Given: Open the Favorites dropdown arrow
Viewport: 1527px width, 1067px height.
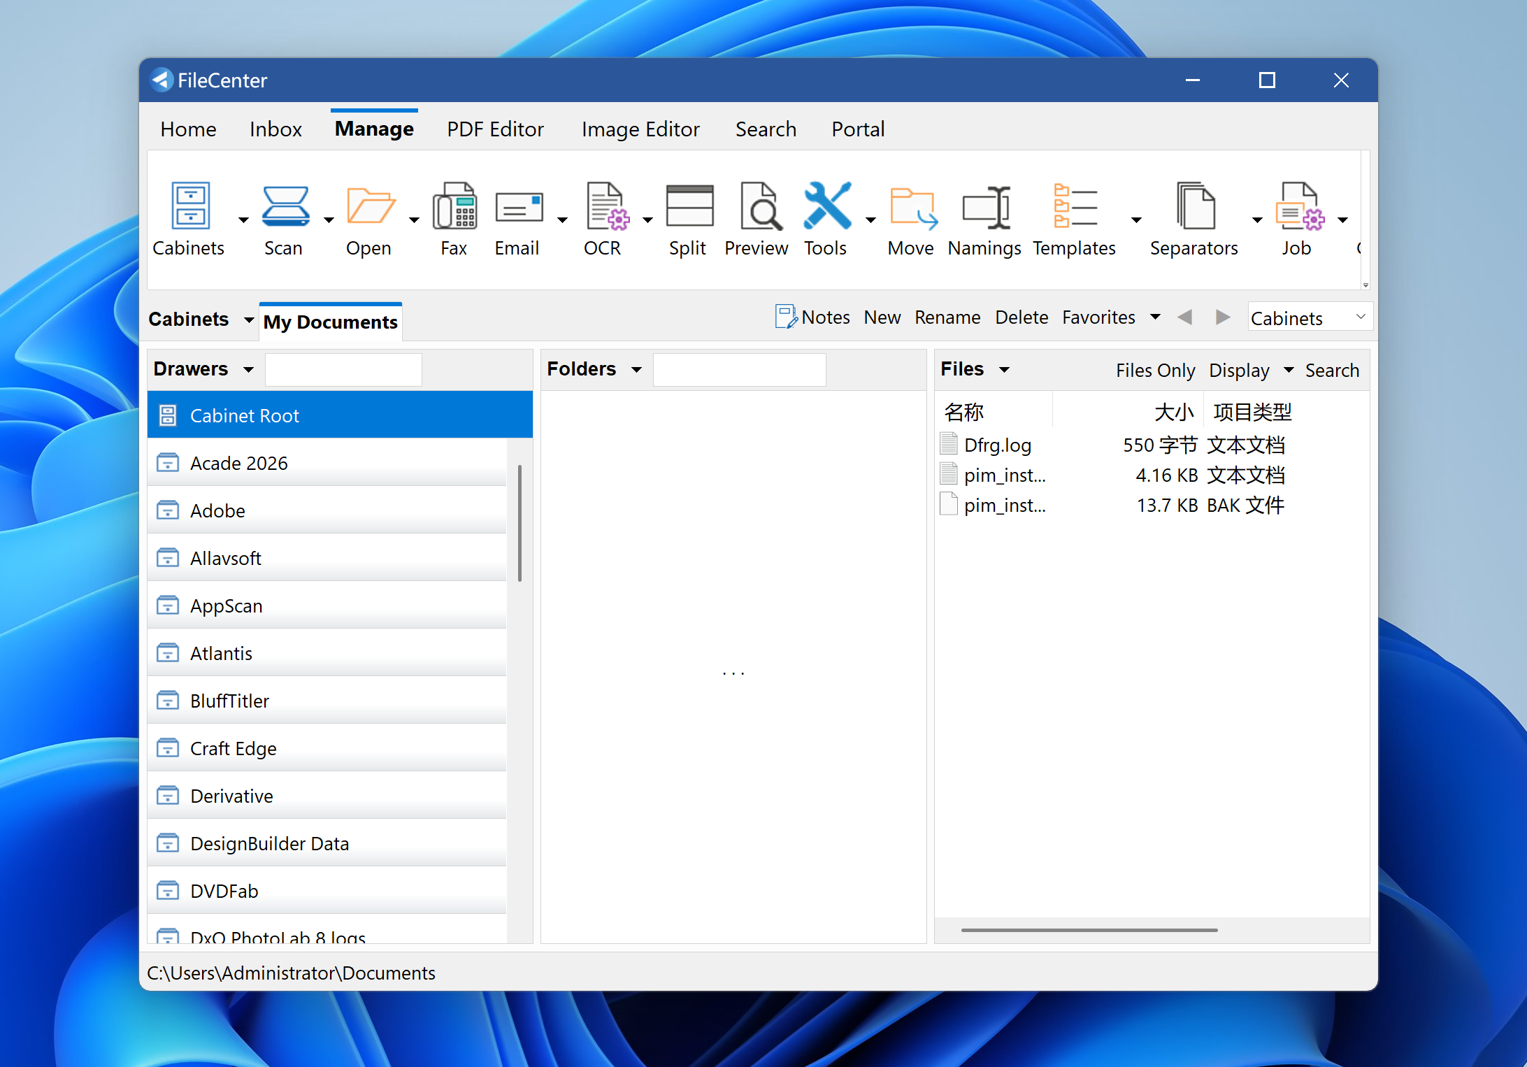Looking at the screenshot, I should tap(1155, 317).
